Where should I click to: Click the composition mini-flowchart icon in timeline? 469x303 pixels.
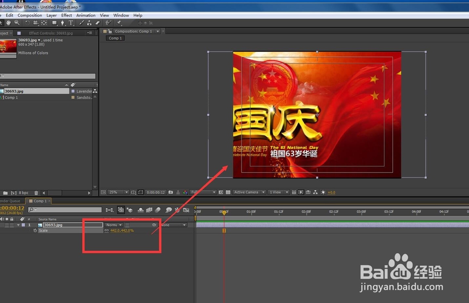tap(109, 210)
